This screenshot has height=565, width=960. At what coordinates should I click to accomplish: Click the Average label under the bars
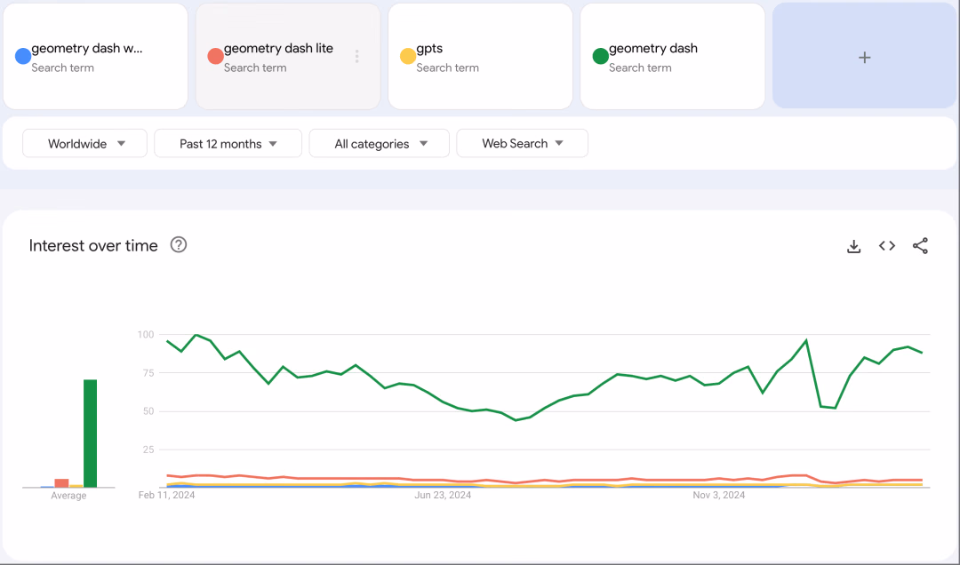(x=68, y=496)
